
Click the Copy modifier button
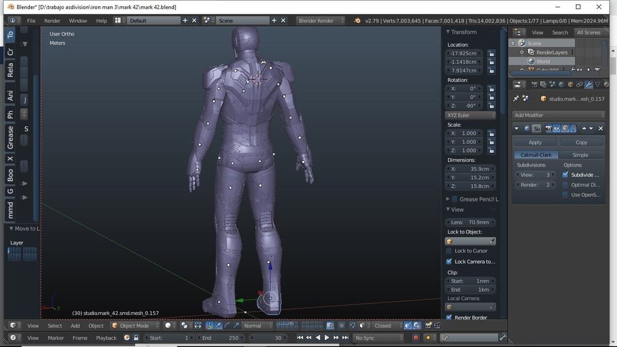click(x=581, y=142)
